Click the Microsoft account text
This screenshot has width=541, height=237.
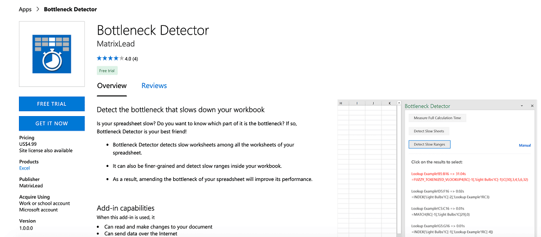38,210
